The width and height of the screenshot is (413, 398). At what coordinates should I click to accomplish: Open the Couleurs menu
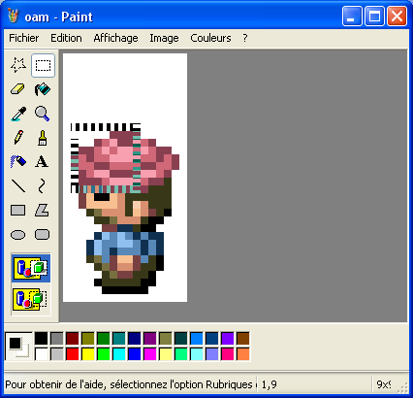coord(210,38)
